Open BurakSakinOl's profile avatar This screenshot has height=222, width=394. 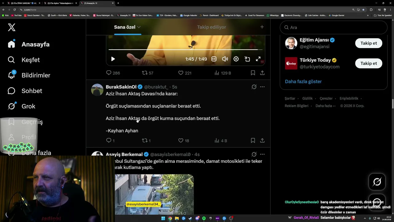97,90
